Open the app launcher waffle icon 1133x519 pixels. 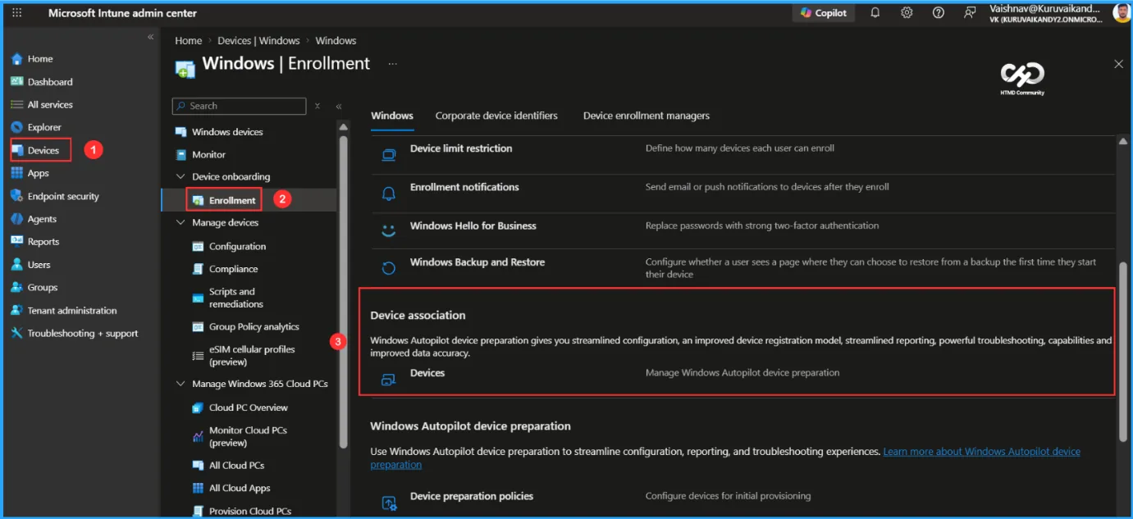[x=17, y=13]
